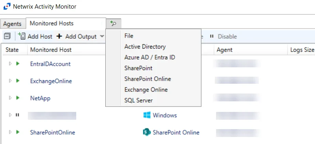
Task: Click the collapse all rows icon
Action: point(7,36)
